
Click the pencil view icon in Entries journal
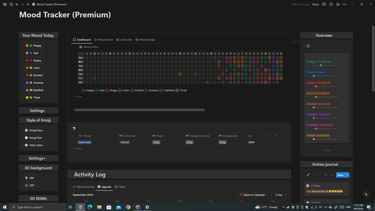click(308, 175)
